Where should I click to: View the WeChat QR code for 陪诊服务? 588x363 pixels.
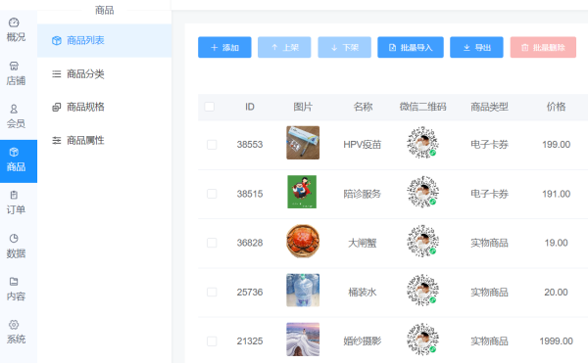(423, 192)
